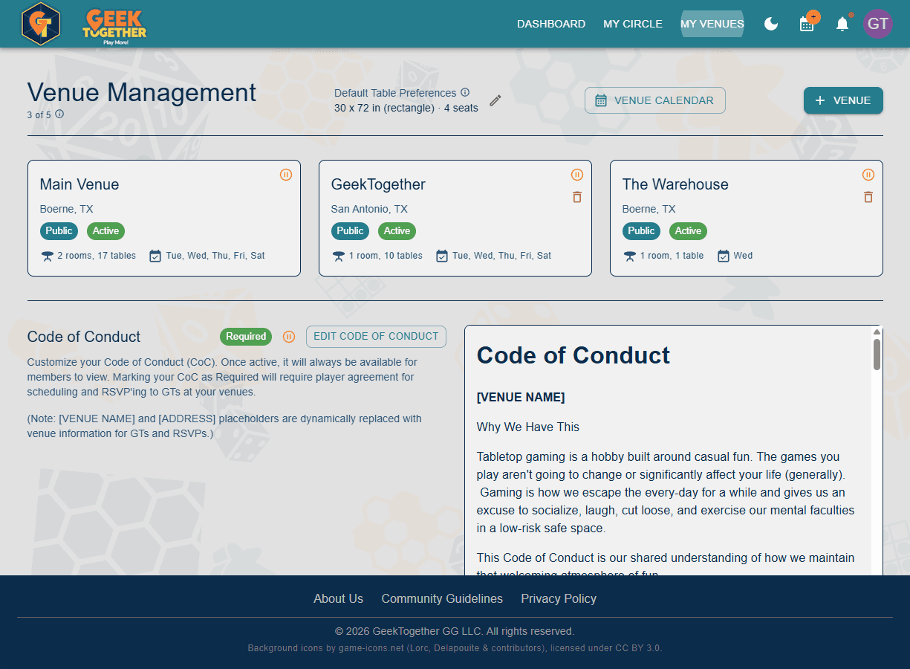Click 'San Antonio, TX' location text

point(369,209)
